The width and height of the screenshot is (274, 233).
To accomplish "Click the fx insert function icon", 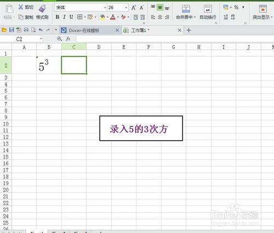I will coord(68,38).
